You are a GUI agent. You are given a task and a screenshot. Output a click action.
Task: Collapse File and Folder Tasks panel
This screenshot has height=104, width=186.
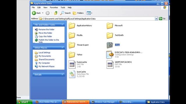[x=62, y=25]
